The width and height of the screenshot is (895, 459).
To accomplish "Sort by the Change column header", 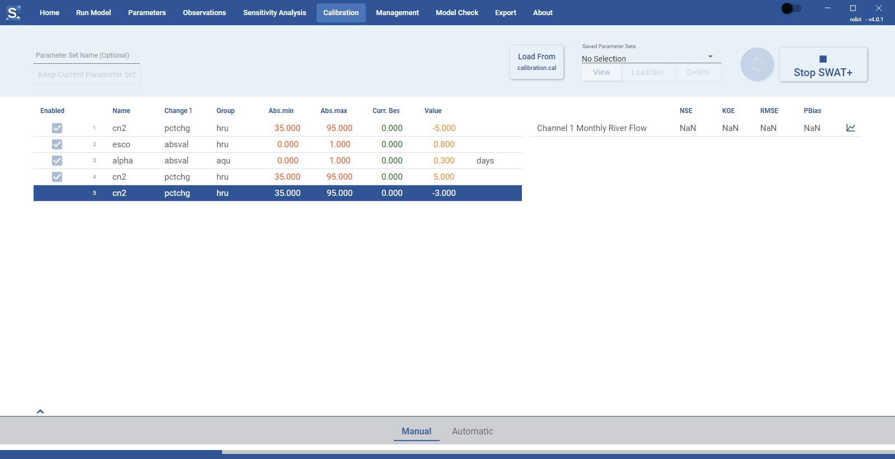I will coord(178,111).
